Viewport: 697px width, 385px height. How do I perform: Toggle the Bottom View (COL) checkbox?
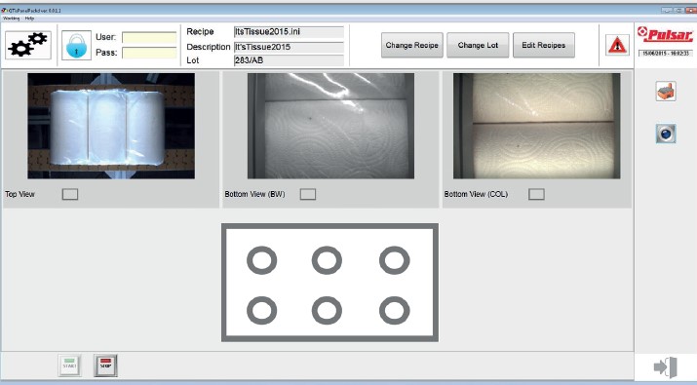click(x=536, y=194)
